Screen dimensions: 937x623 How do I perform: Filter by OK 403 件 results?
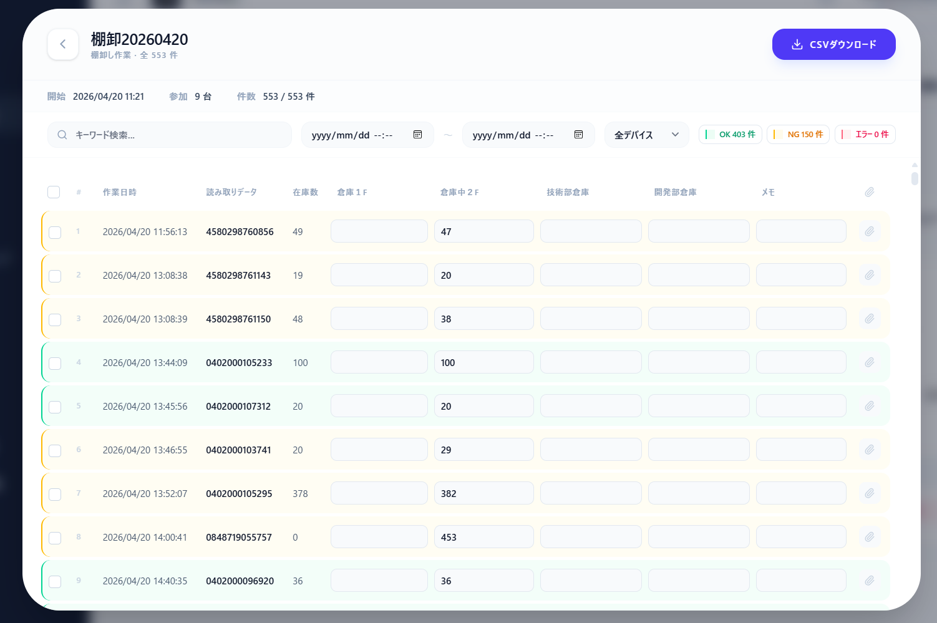[731, 135]
